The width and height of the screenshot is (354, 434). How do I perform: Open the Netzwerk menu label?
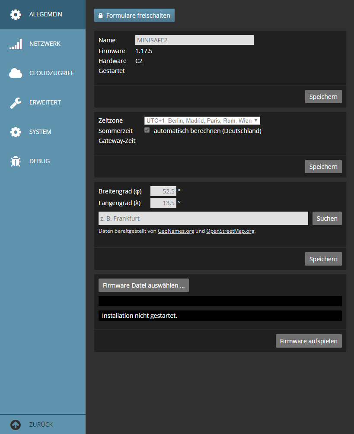[x=45, y=44]
